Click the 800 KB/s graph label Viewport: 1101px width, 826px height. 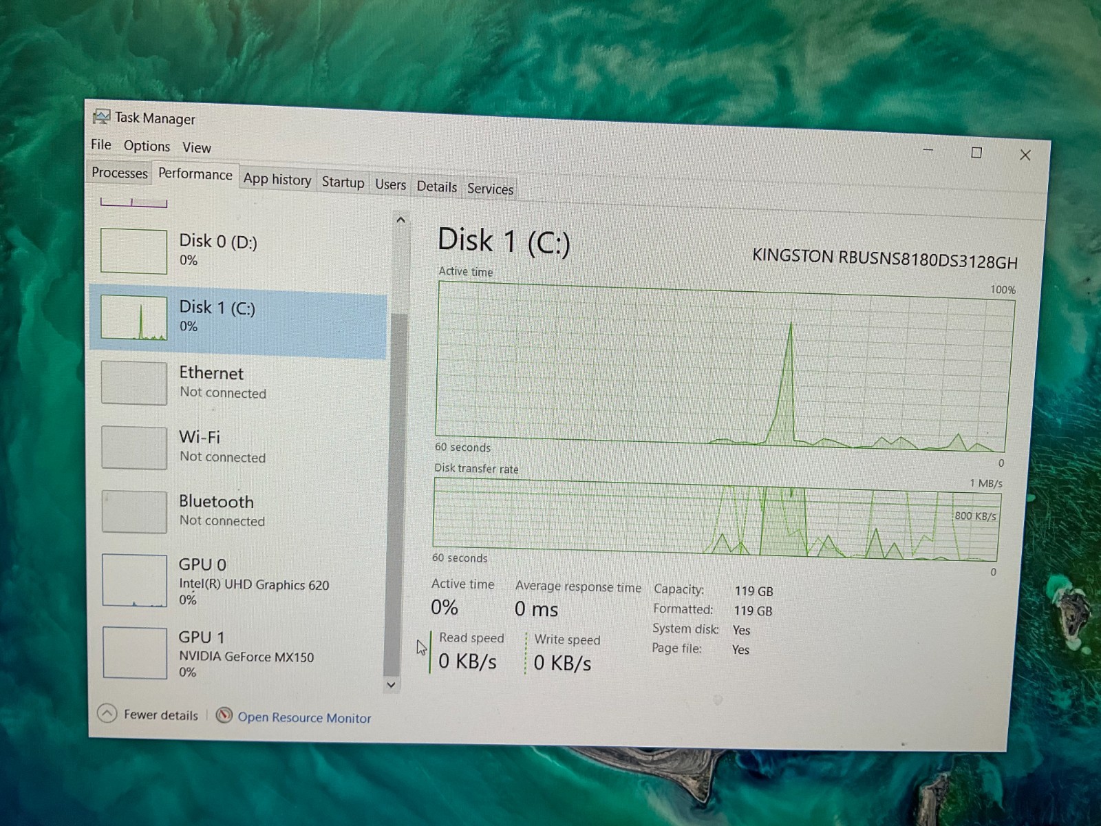(x=975, y=516)
